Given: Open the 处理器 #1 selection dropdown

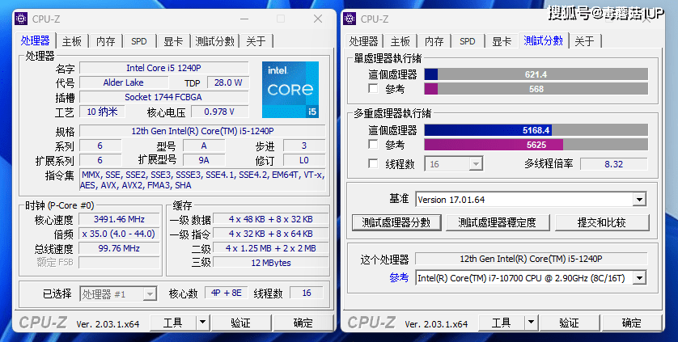Looking at the screenshot, I should pos(150,294).
